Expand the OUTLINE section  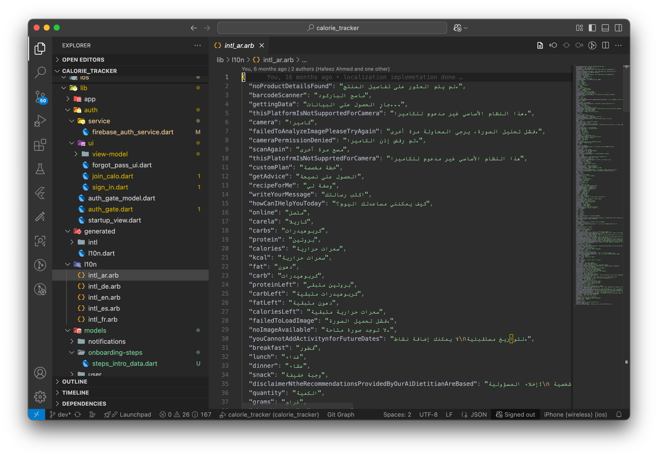[x=130, y=381]
